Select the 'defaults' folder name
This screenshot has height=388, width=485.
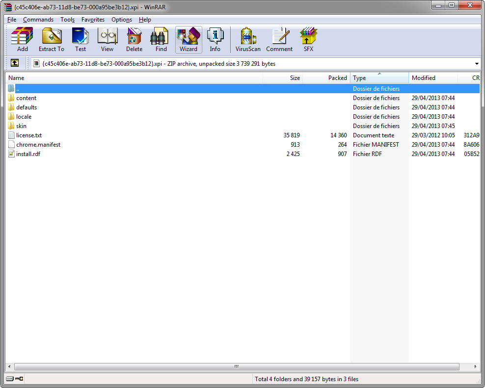[x=27, y=107]
